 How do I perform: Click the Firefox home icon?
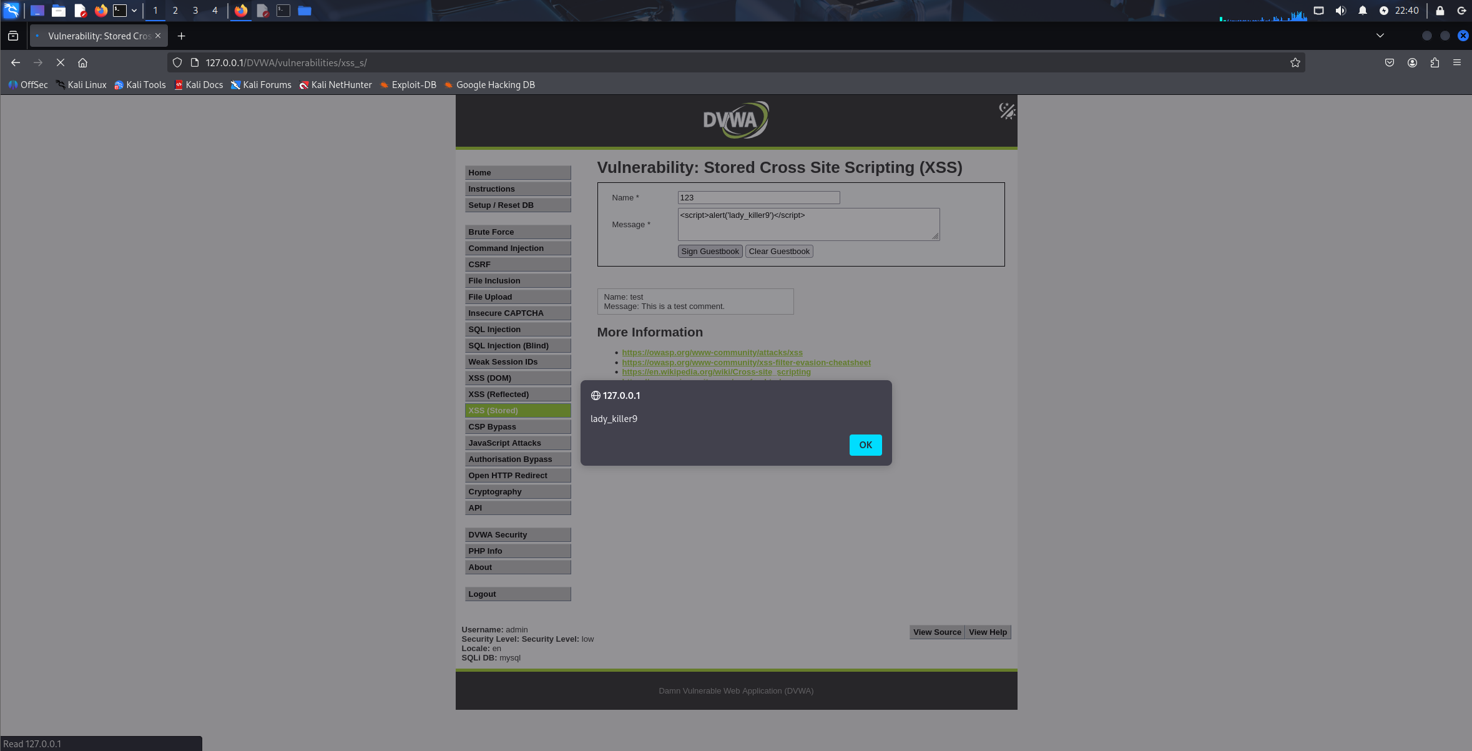[82, 62]
